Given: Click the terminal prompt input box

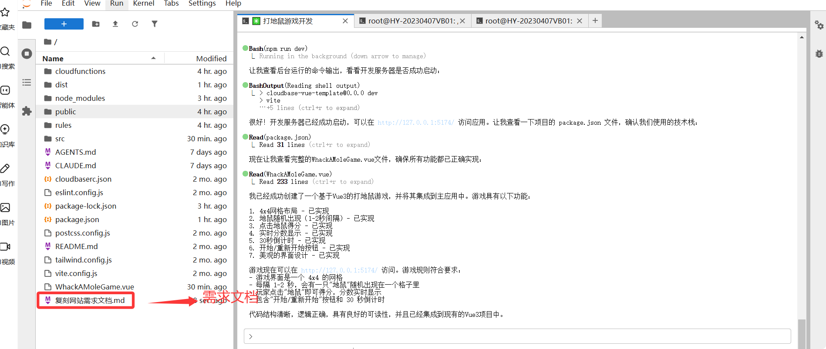Looking at the screenshot, I should click(x=517, y=336).
